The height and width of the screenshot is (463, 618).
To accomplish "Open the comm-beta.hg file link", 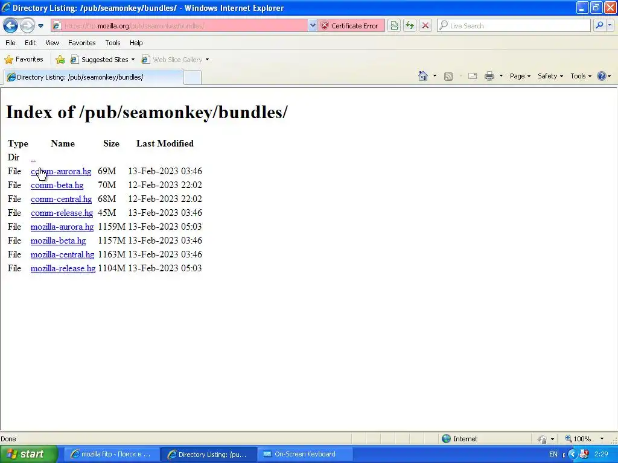I will pos(57,185).
